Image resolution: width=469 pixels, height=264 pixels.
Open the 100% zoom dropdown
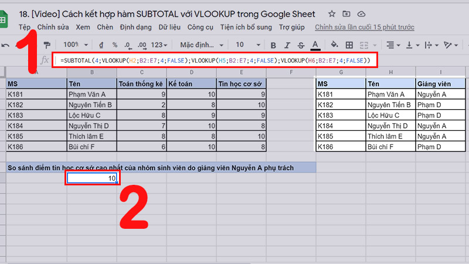click(75, 45)
